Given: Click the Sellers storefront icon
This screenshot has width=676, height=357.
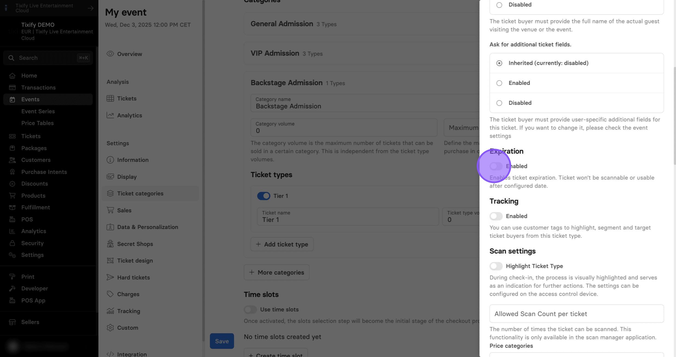Looking at the screenshot, I should tap(12, 322).
